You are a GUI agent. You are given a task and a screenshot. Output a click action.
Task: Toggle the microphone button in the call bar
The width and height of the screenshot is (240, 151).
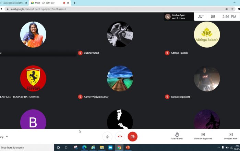[x=107, y=137]
